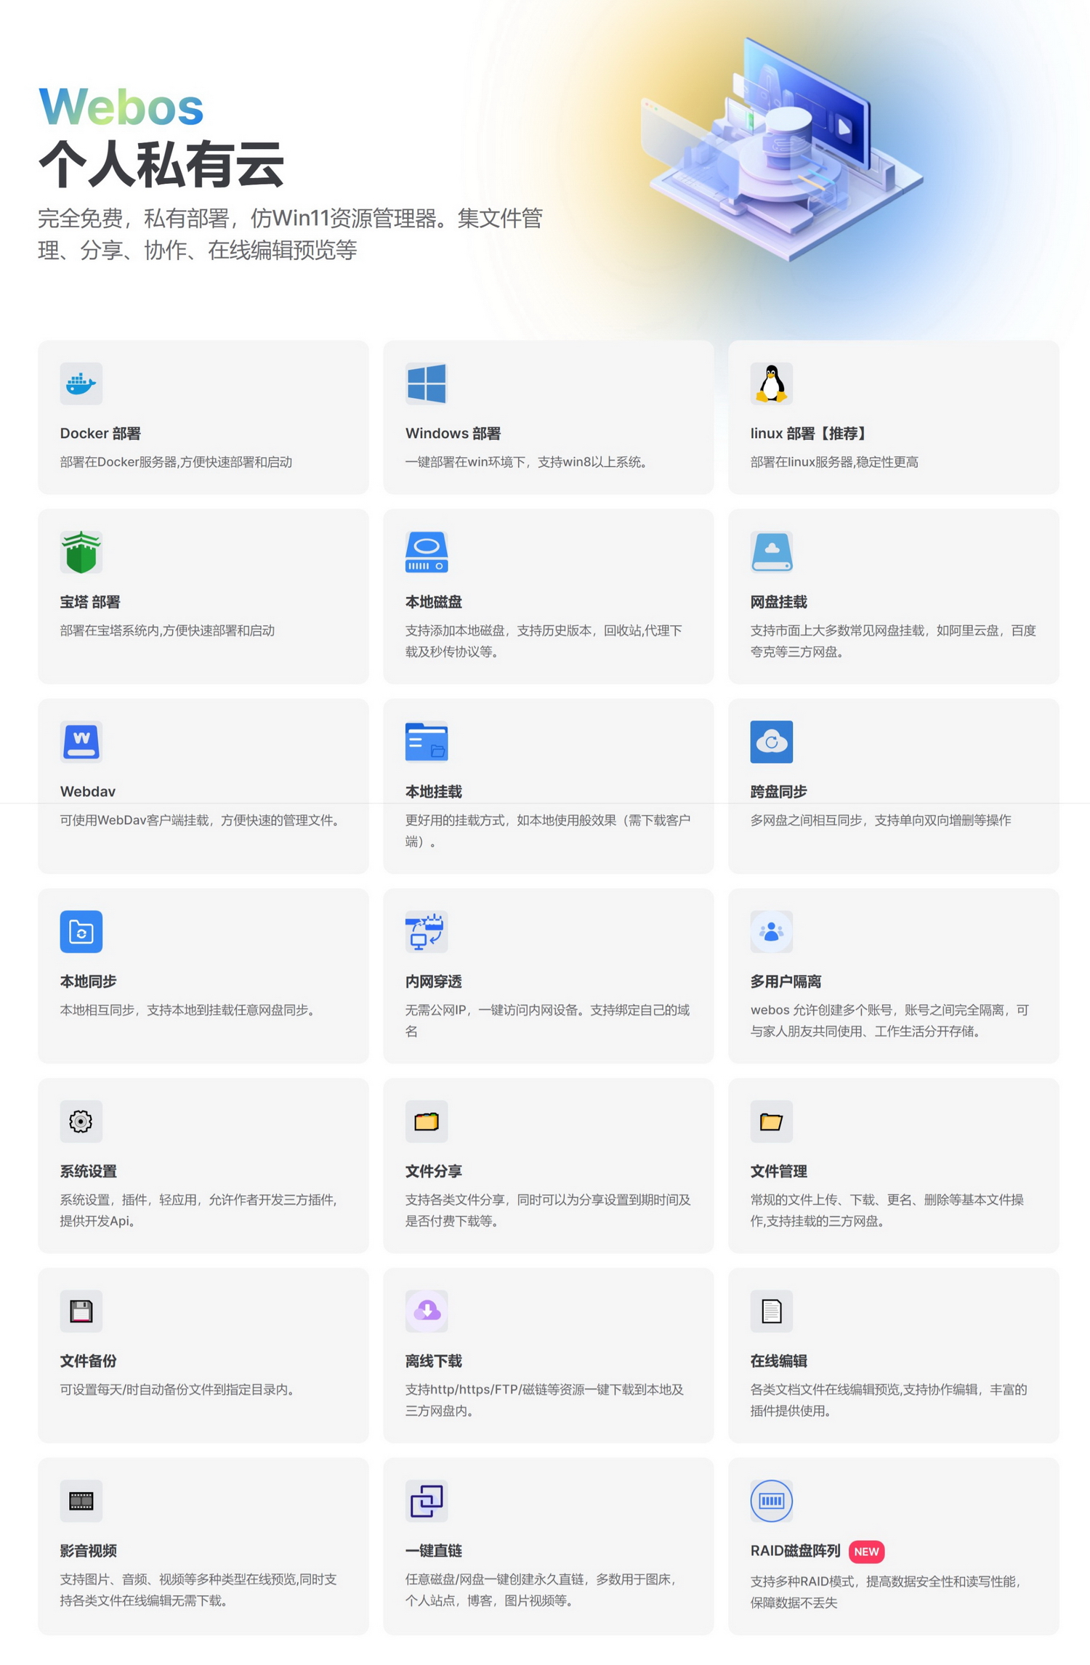Viewport: 1090px width, 1665px height.
Task: Click description 部署在宝塔系统内,方便快速部署和启动
Action: point(167,631)
